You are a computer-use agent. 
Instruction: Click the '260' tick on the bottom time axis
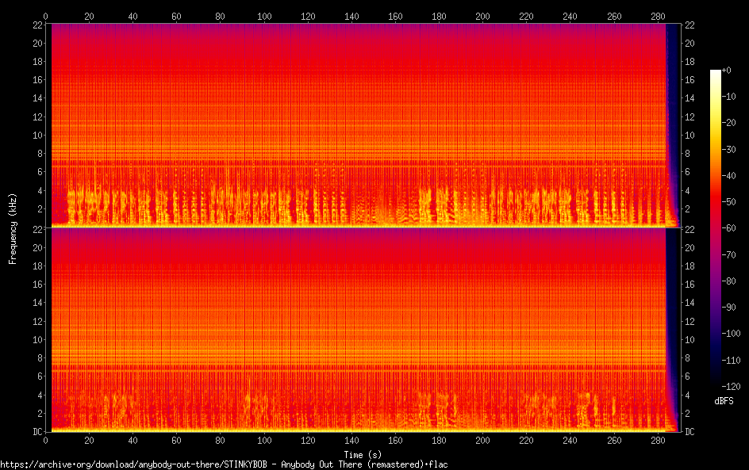[x=614, y=441]
